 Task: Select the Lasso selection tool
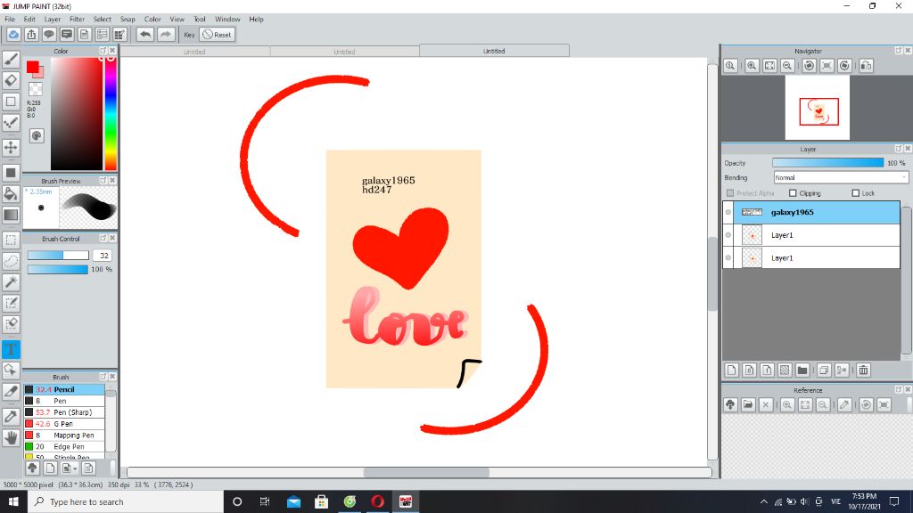[11, 261]
